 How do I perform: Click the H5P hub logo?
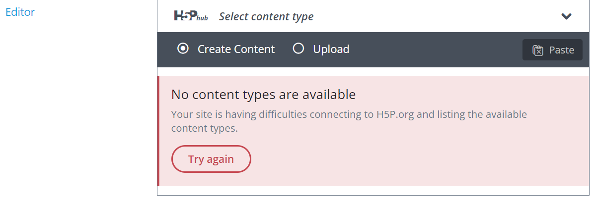[191, 16]
